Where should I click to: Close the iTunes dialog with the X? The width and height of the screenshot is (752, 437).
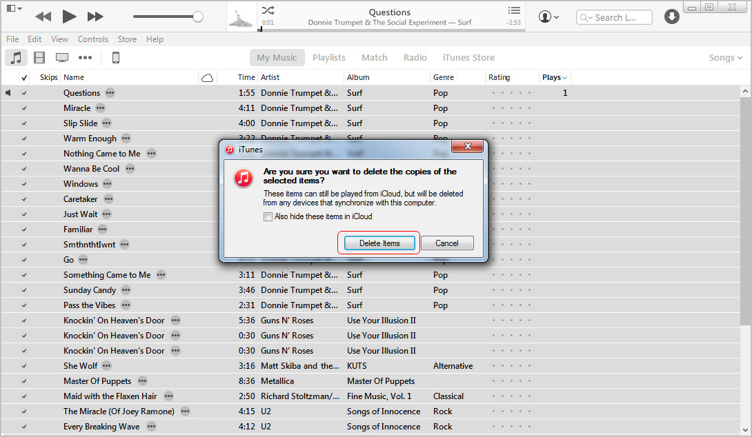[468, 146]
